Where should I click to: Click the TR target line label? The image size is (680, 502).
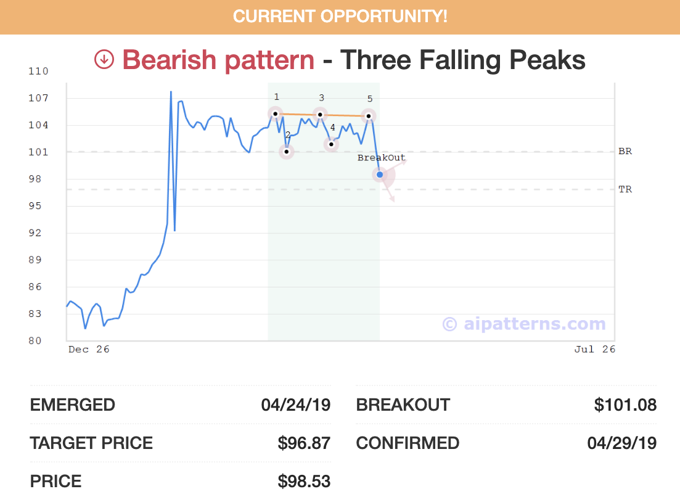click(625, 189)
